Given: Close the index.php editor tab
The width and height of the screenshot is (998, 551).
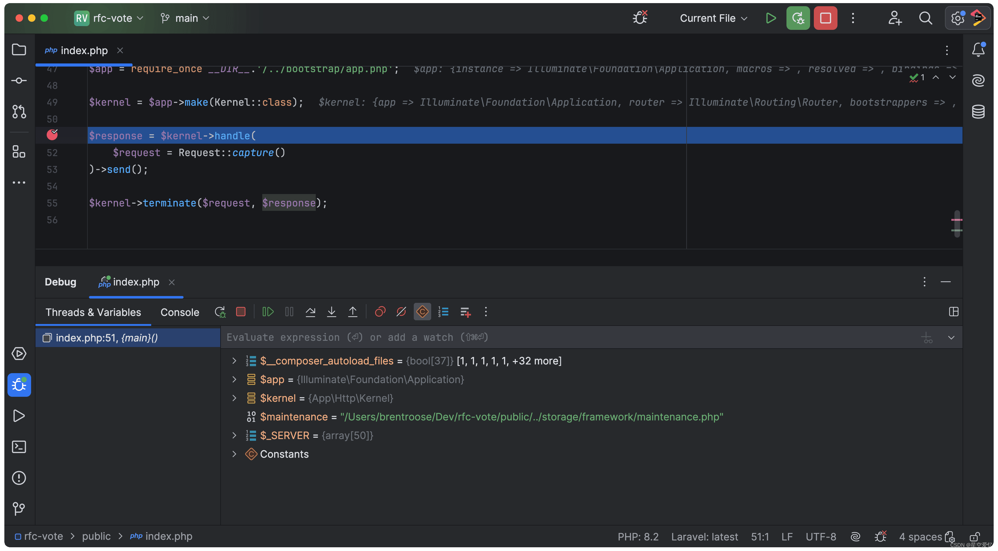Looking at the screenshot, I should tap(120, 50).
